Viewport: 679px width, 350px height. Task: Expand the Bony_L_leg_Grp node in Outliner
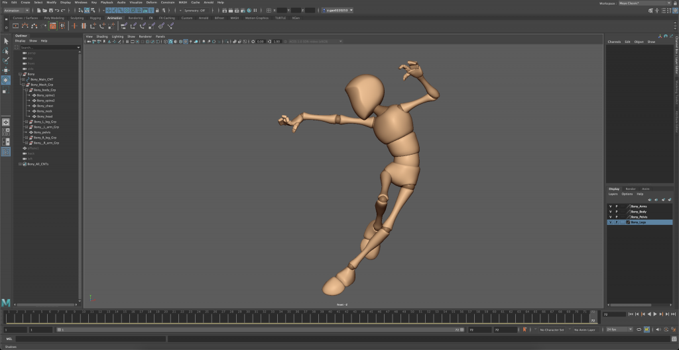[x=26, y=122]
